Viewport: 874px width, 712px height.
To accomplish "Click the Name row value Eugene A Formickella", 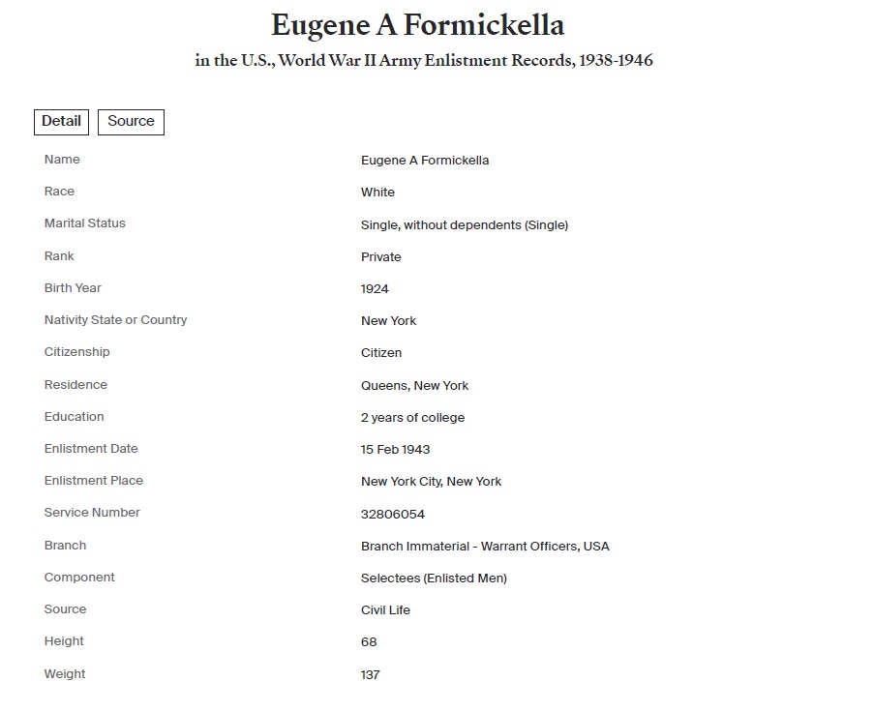I will click(425, 161).
